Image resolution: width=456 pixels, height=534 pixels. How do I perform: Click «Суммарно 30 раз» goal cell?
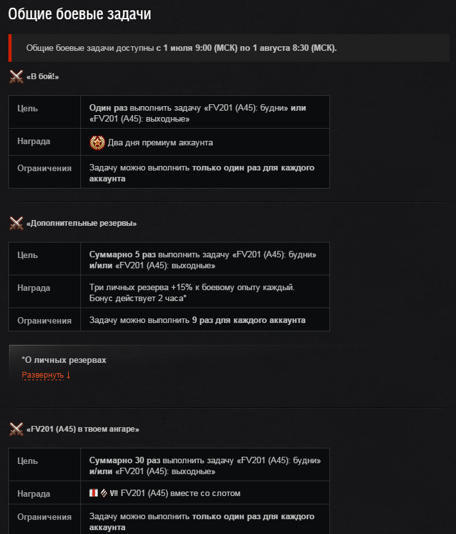pyautogui.click(x=205, y=465)
